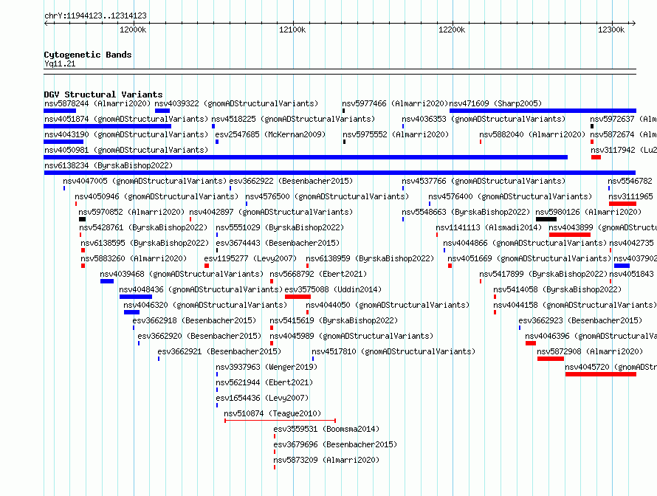The width and height of the screenshot is (657, 496).
Task: Click the nsv4050946 (gnomADStructuralVariants) label
Action: [156, 196]
